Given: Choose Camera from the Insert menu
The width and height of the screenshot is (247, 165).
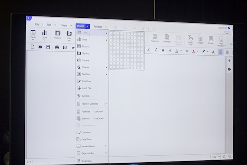Looking at the screenshot, I should point(92,60).
